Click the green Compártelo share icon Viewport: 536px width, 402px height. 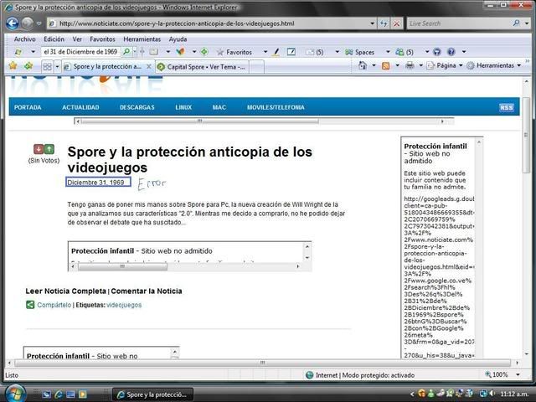[30, 305]
